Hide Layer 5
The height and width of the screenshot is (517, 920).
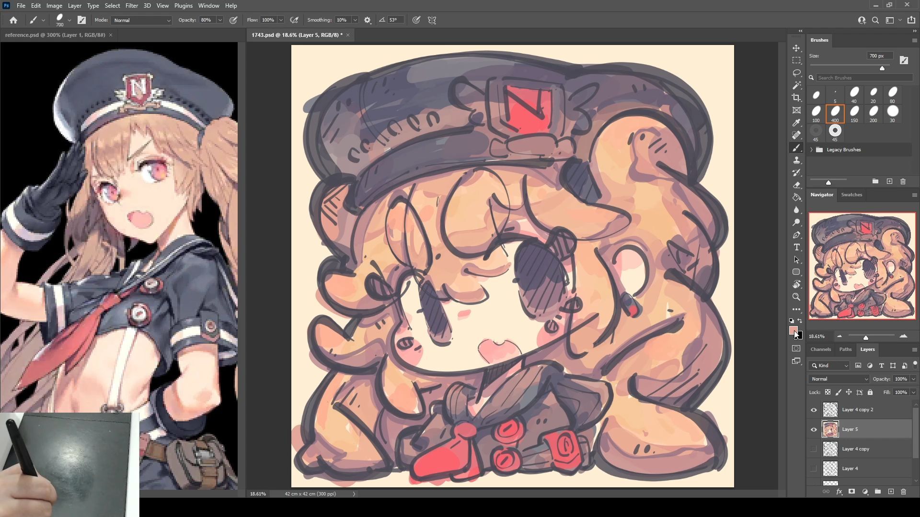click(x=814, y=429)
